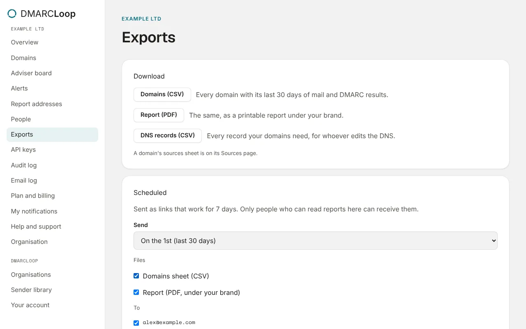Click 'Every record your domains need' description

pos(301,136)
